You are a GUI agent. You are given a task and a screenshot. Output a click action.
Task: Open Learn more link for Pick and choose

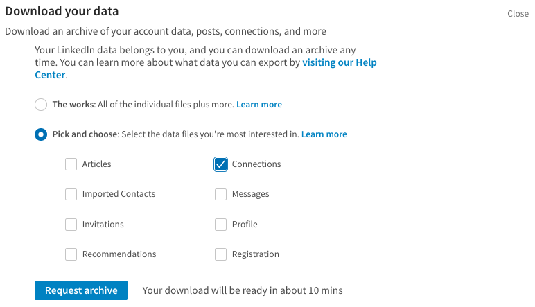(x=324, y=134)
